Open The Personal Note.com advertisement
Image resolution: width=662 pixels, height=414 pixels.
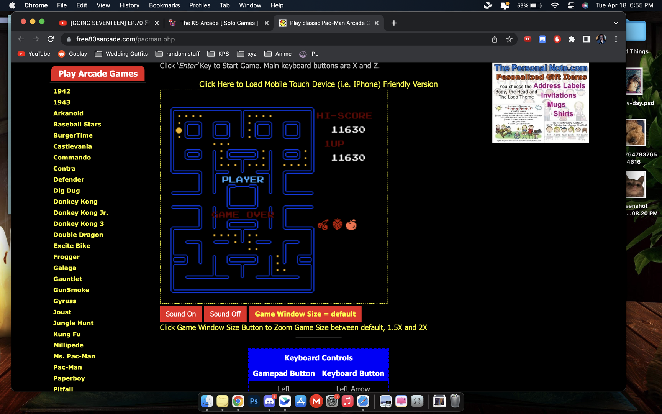[x=541, y=103]
